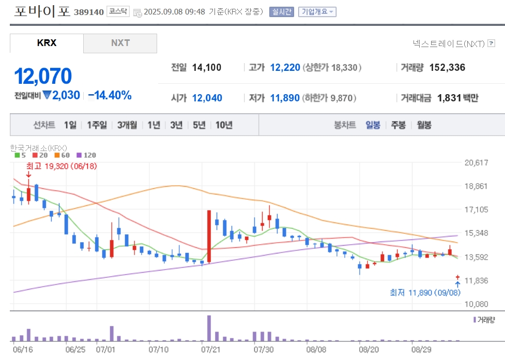
Task: Show the 10년 line chart
Action: tap(224, 125)
